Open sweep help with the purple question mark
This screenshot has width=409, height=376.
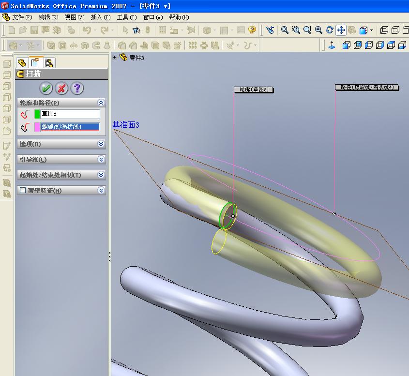pos(77,89)
